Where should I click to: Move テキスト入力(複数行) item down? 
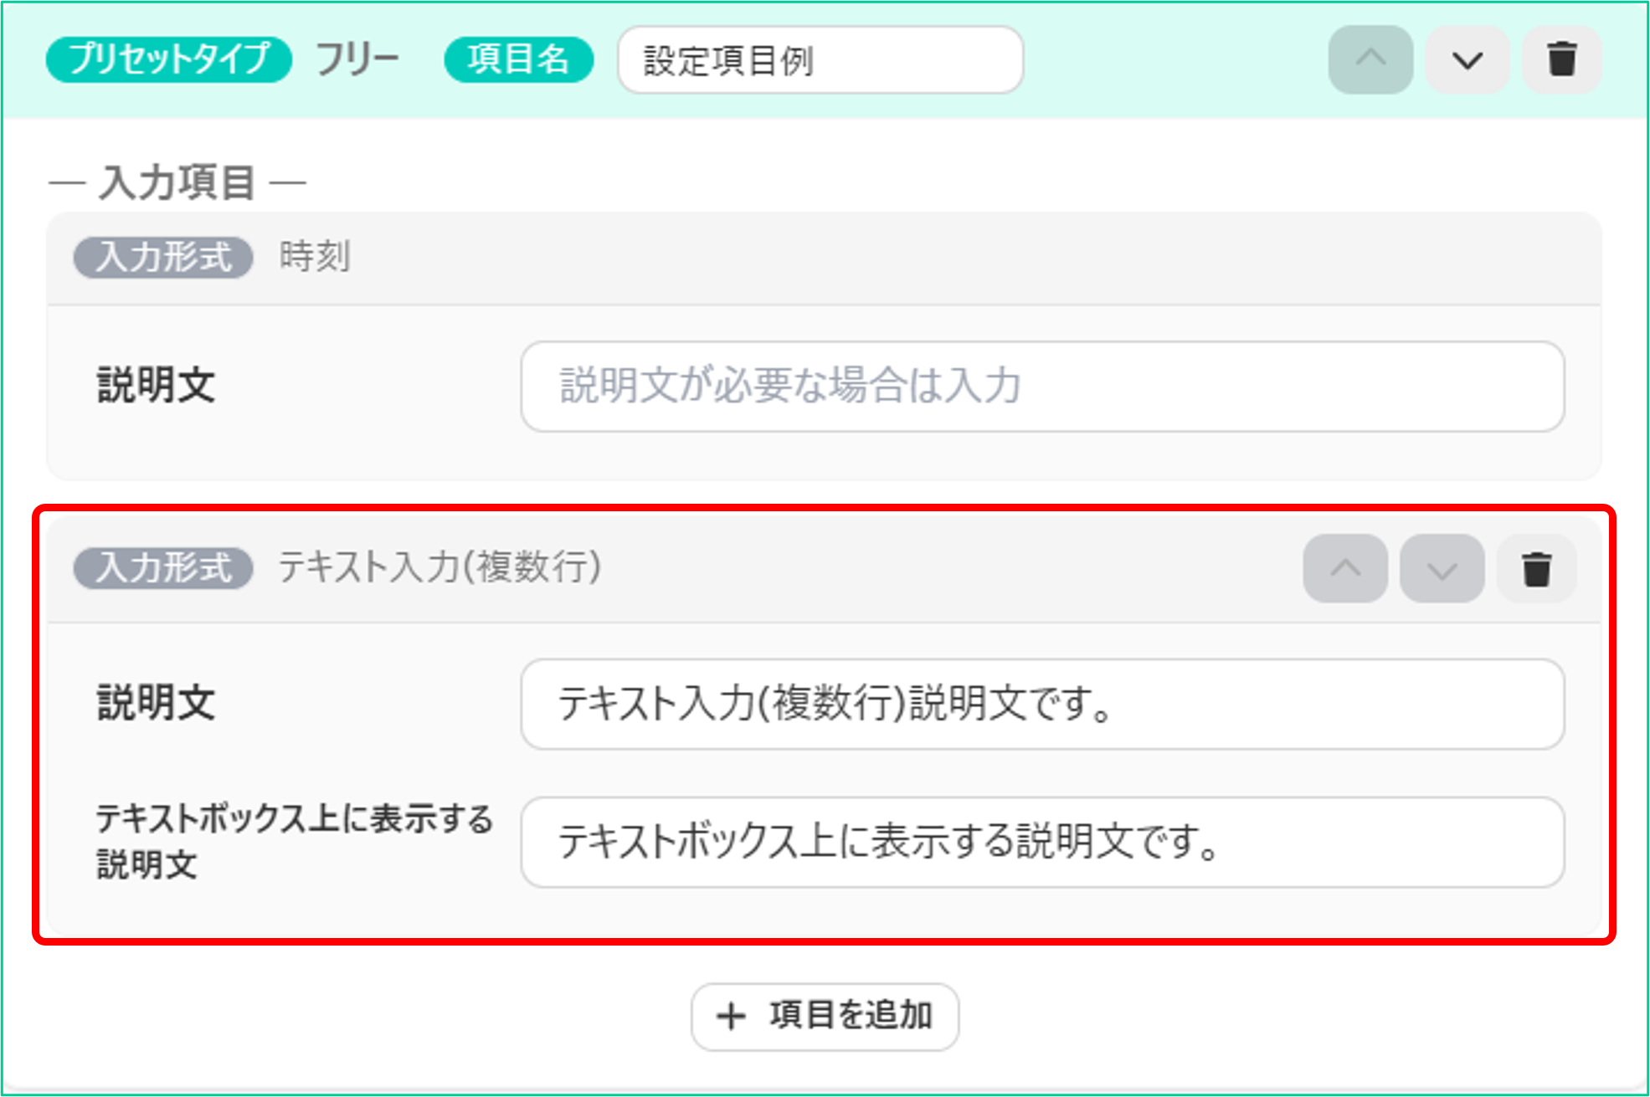click(1442, 569)
